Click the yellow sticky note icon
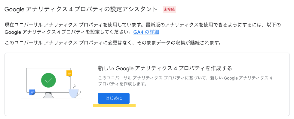Screen dimensions: 294x119 (x=69, y=73)
